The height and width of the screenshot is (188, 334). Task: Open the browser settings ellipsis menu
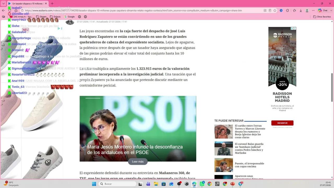(x=313, y=10)
